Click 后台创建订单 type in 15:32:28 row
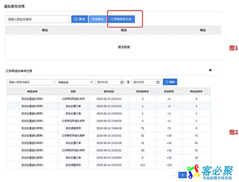 pyautogui.click(x=73, y=143)
